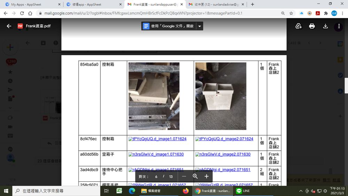Select the 空箱子 item name

(x=108, y=154)
